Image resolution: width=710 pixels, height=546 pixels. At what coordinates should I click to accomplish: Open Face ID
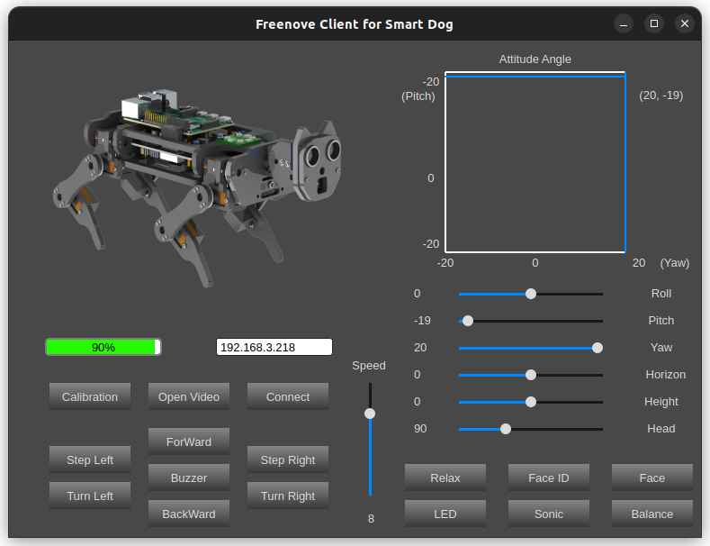tap(549, 478)
